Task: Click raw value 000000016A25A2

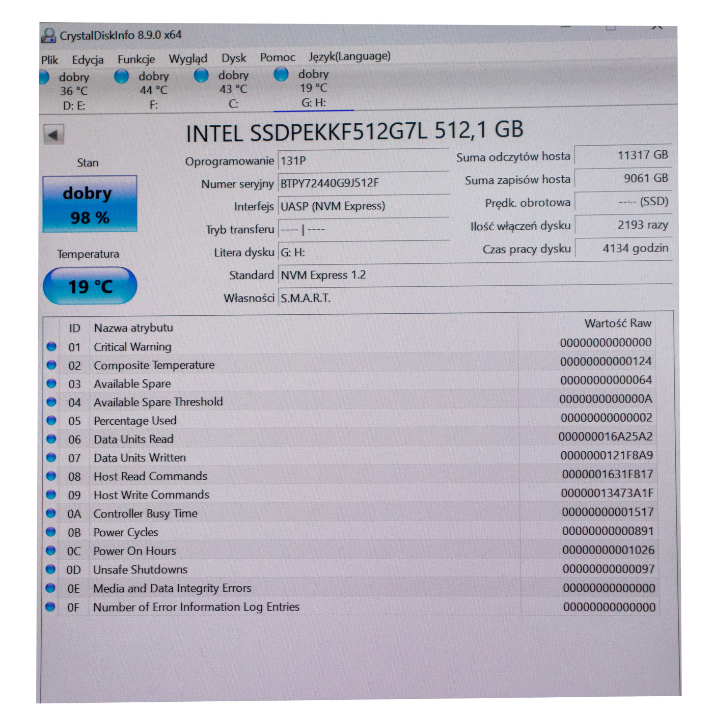Action: pos(606,436)
